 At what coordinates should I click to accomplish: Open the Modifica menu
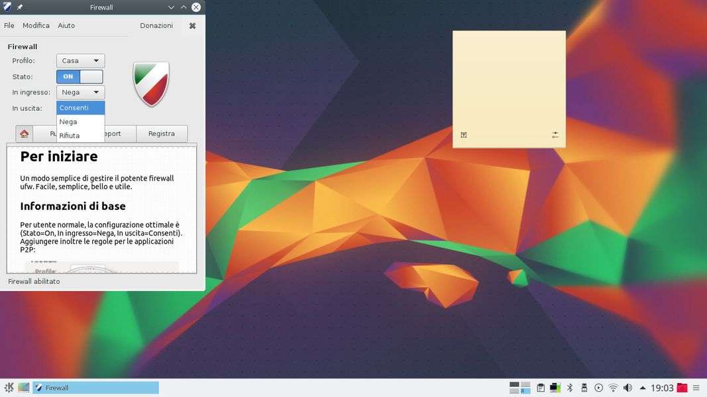(x=36, y=26)
